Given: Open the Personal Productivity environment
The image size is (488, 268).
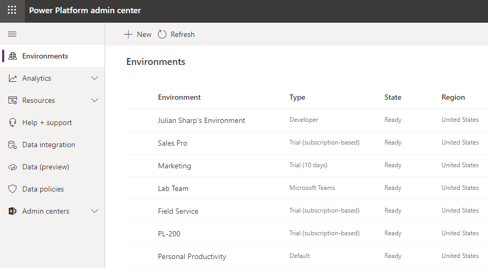Looking at the screenshot, I should point(192,256).
